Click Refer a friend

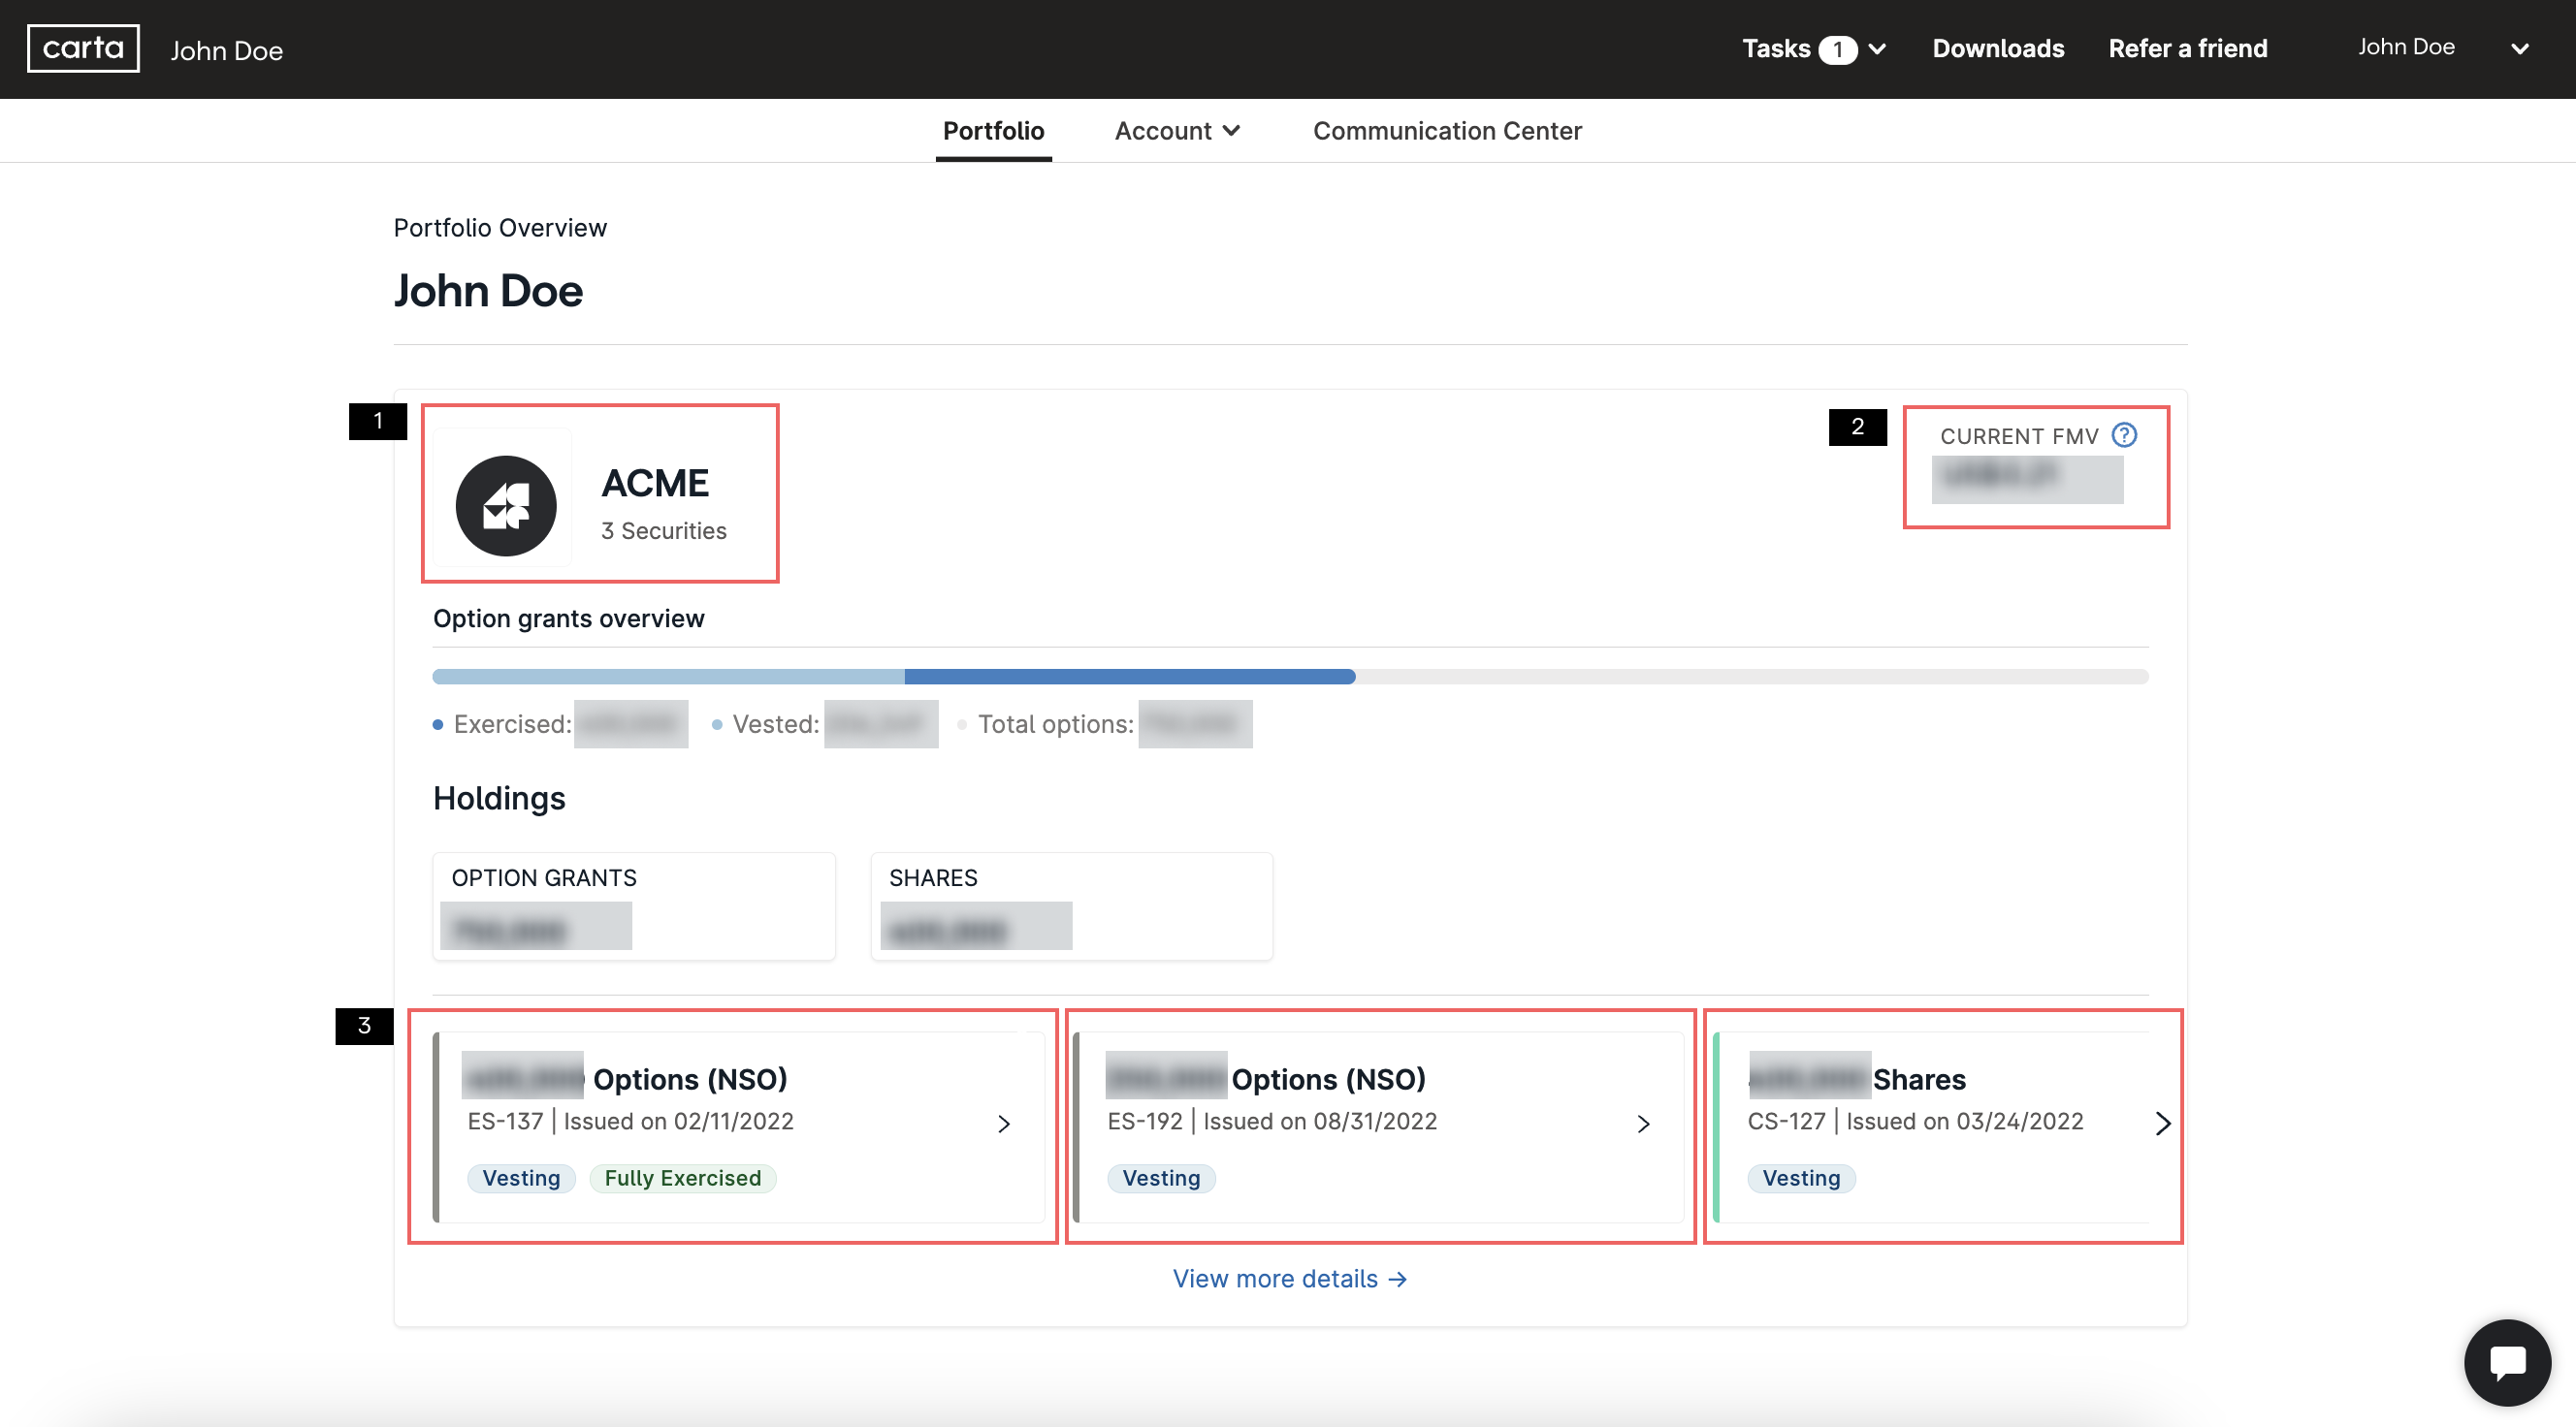point(2187,49)
